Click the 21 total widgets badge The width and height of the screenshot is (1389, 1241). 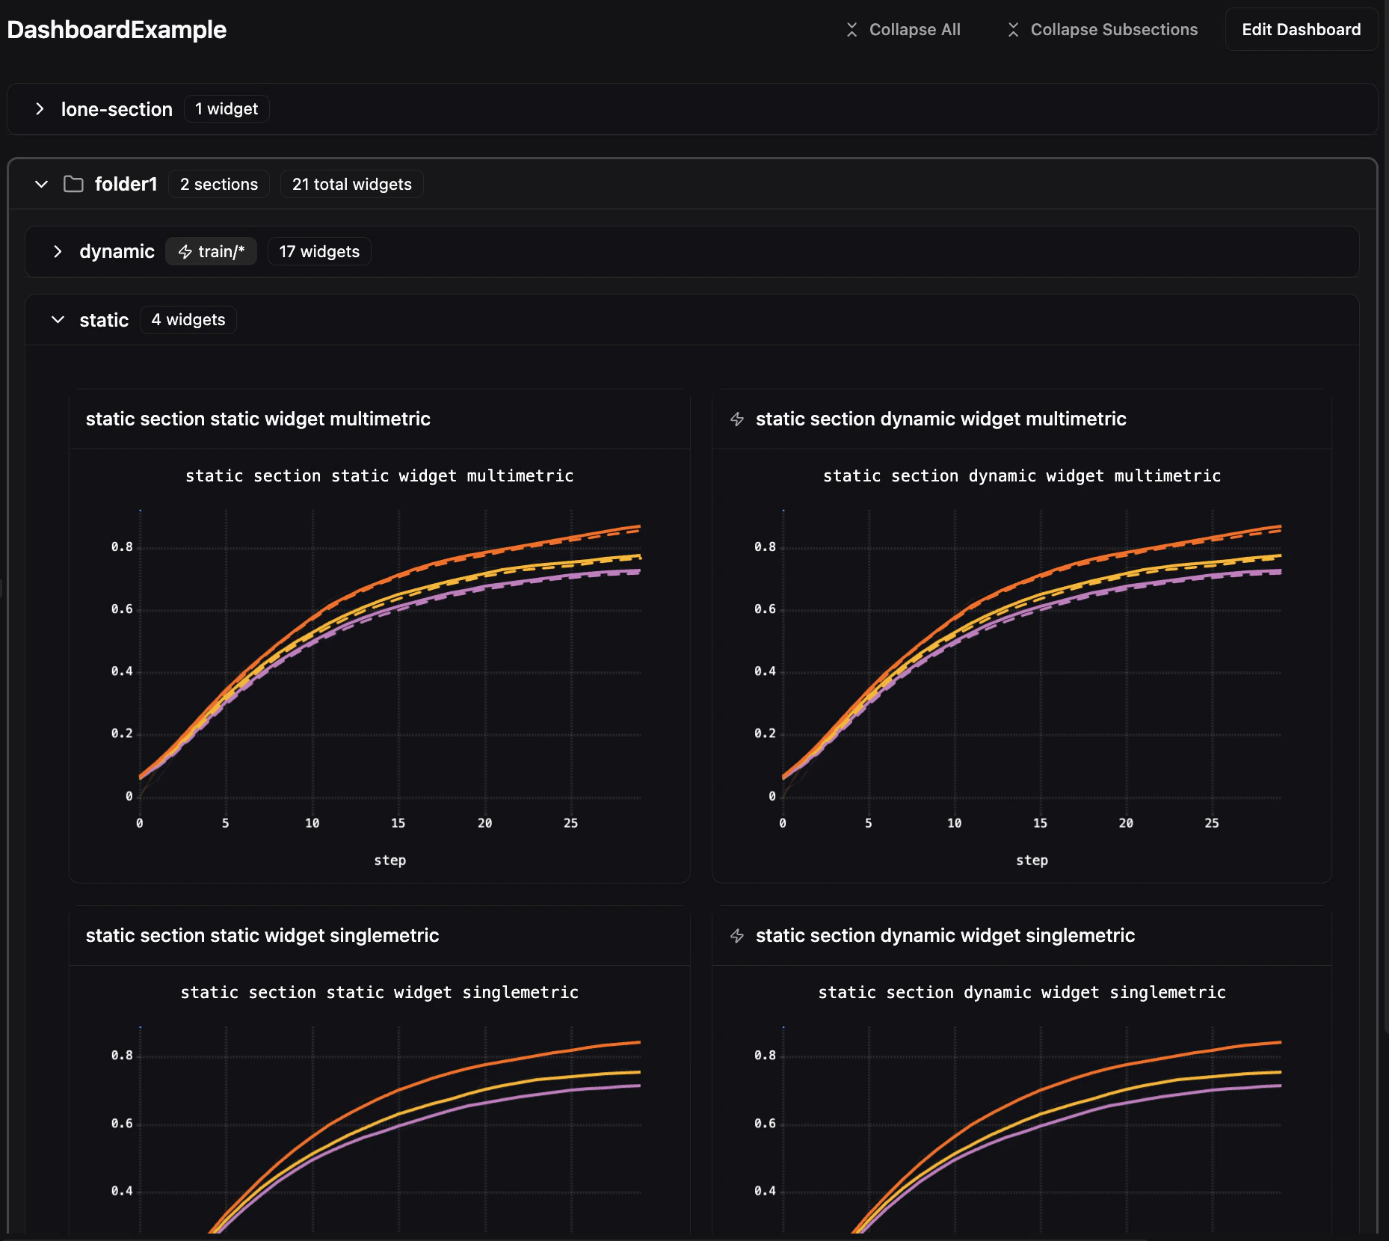[x=351, y=184]
